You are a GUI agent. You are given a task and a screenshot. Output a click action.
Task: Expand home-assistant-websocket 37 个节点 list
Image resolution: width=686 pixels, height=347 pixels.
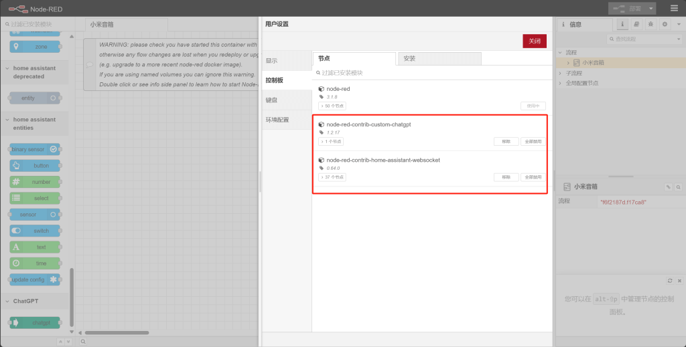(x=332, y=177)
